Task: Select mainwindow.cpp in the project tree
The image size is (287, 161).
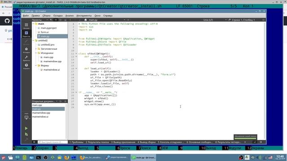Action: click(x=52, y=61)
